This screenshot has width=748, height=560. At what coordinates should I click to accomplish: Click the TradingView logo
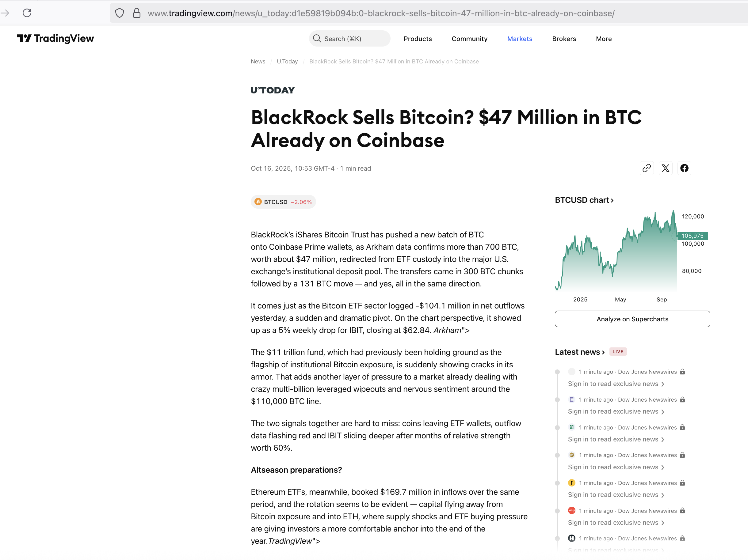55,39
